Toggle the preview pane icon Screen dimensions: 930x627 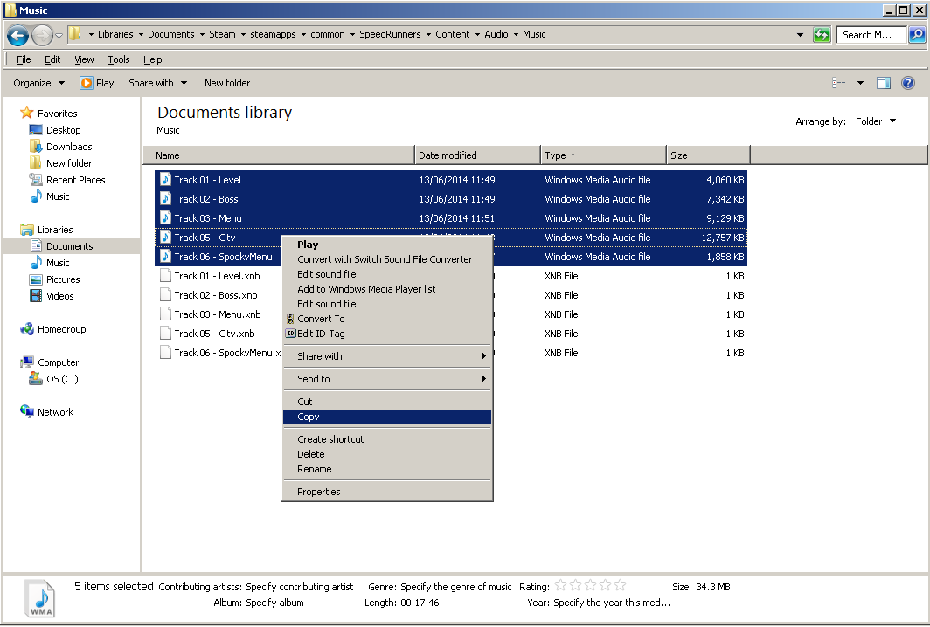(884, 83)
